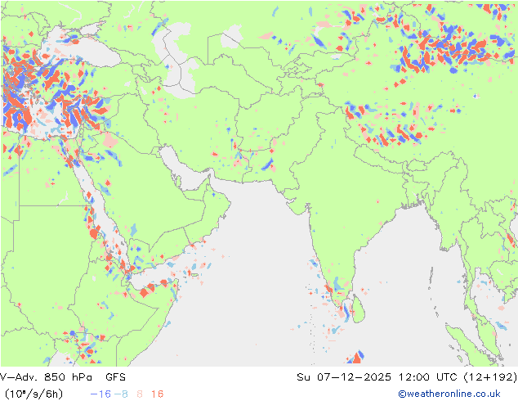The height and width of the screenshot is (401, 518).
Task: Click the weatheronline.co.uk copyright link
Action: pos(449,394)
